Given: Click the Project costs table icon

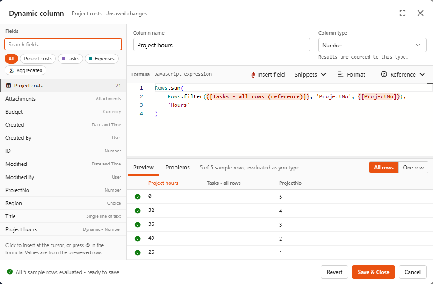Looking at the screenshot, I should click(9, 86).
